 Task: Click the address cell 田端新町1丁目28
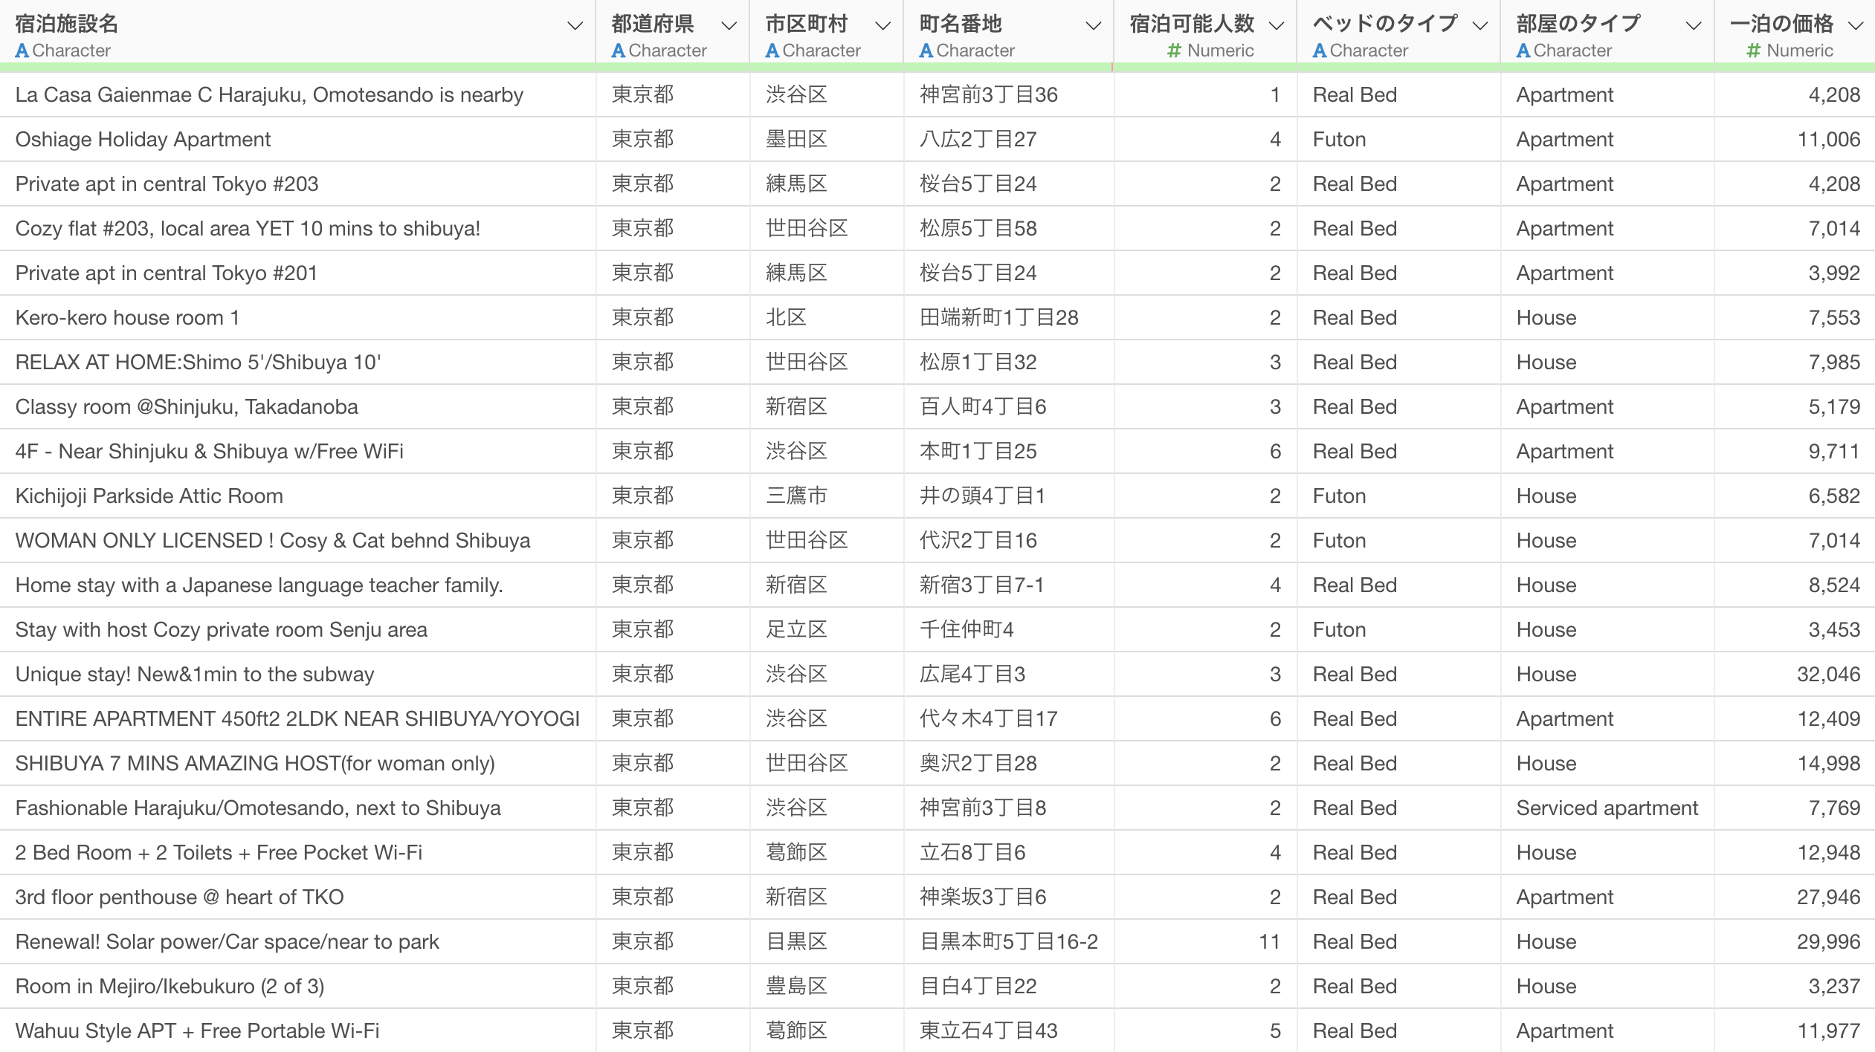tap(1009, 317)
